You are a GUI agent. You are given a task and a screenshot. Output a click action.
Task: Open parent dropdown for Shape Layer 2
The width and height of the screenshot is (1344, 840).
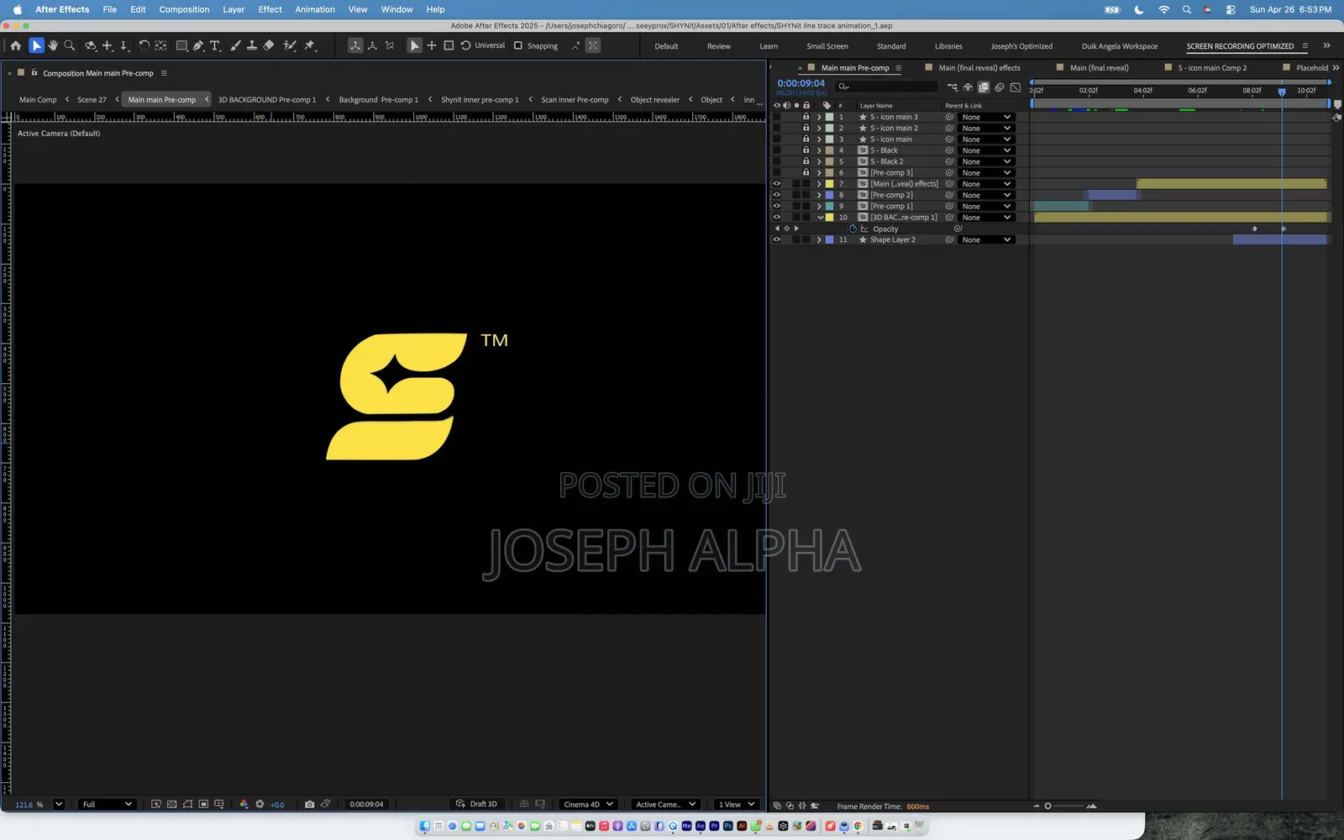point(986,239)
